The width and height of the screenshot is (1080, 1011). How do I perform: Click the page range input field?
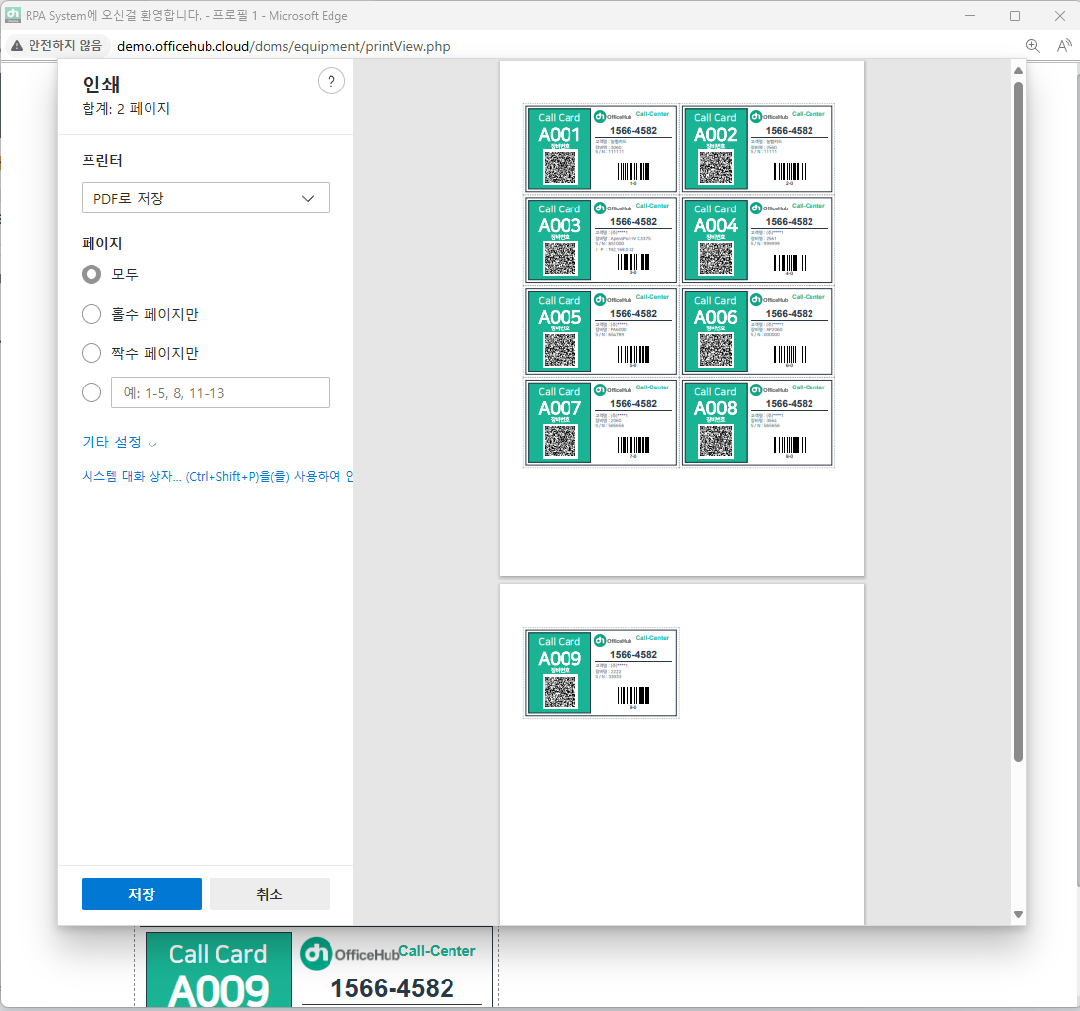tap(219, 392)
